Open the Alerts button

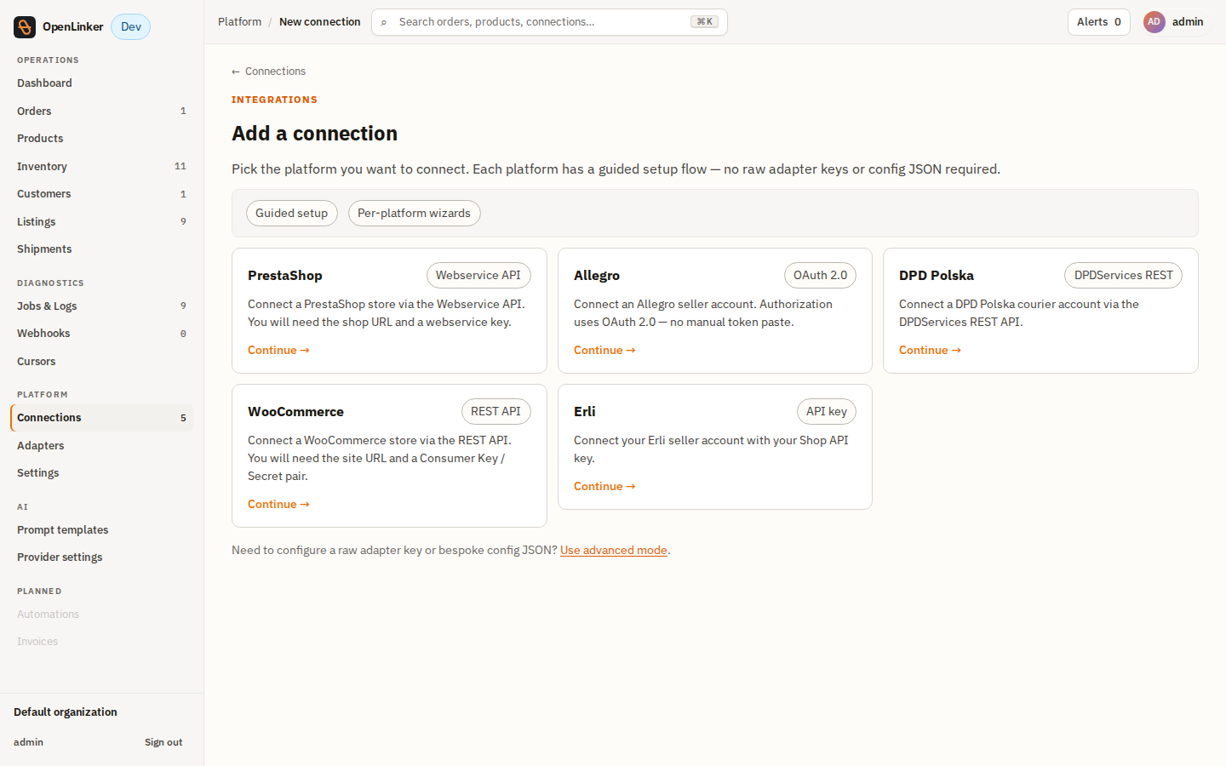tap(1098, 22)
